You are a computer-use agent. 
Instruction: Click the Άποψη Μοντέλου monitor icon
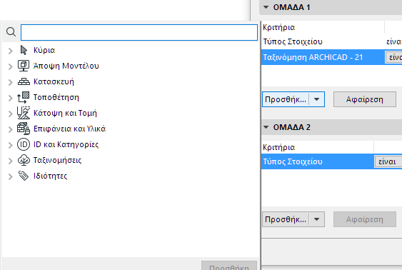click(x=24, y=66)
